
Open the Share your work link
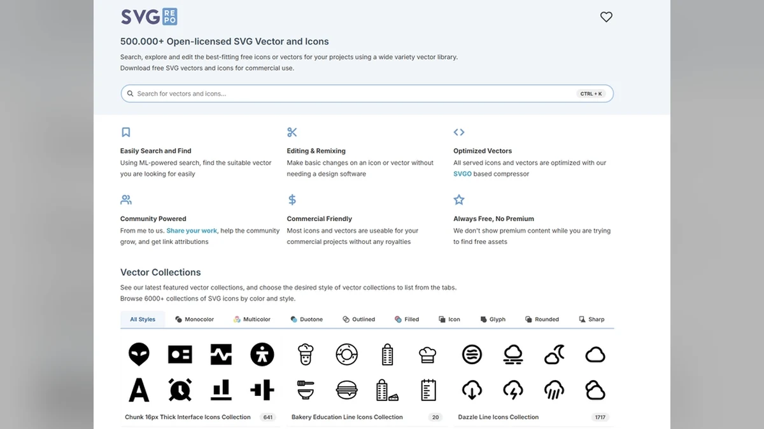(192, 231)
